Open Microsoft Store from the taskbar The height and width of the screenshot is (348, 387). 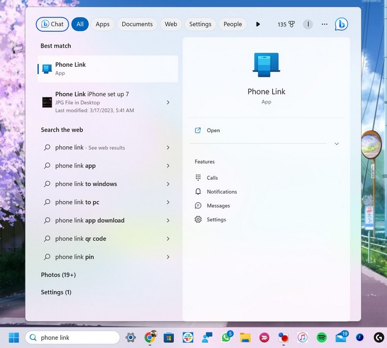click(x=169, y=338)
